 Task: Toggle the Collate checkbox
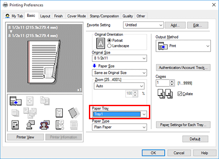click(x=180, y=93)
